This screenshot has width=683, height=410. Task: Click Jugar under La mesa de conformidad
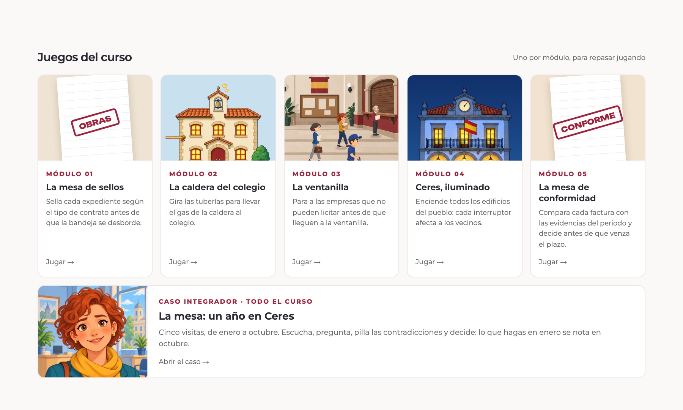553,262
